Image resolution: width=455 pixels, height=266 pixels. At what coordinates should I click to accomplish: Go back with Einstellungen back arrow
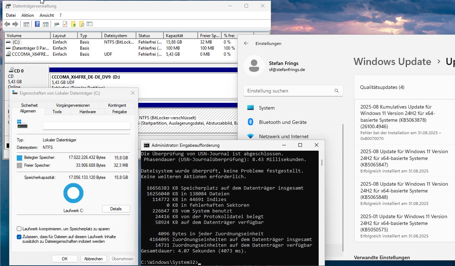pos(246,43)
